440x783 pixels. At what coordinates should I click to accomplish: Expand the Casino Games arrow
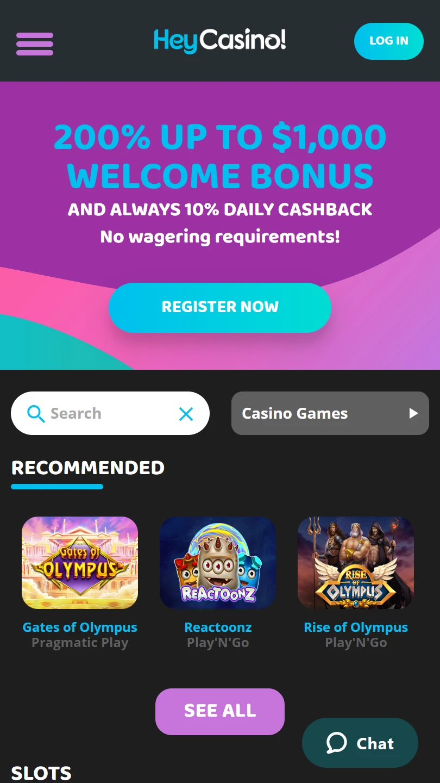point(413,413)
